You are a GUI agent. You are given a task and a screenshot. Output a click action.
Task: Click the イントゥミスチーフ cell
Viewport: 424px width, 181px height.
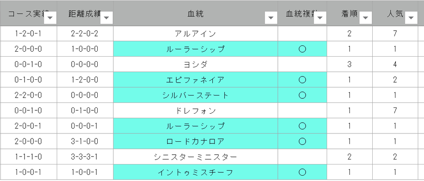[195, 172]
